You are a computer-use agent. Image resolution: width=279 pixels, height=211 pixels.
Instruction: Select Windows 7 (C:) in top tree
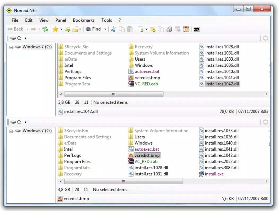click(37, 47)
